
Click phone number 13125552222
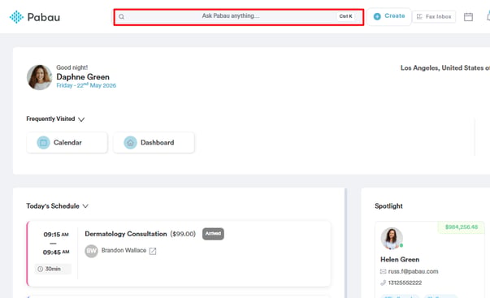tap(405, 283)
